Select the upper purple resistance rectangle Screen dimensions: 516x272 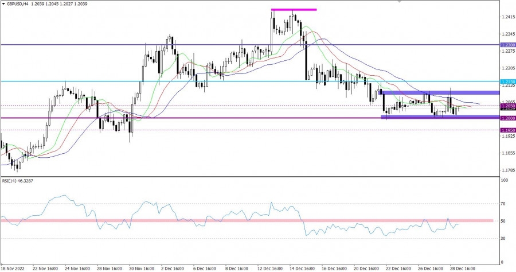pyautogui.click(x=439, y=92)
